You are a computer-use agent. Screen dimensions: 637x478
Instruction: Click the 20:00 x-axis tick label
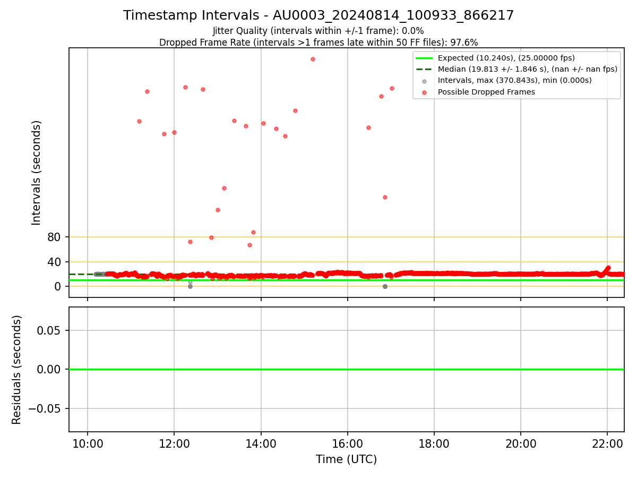pos(521,443)
